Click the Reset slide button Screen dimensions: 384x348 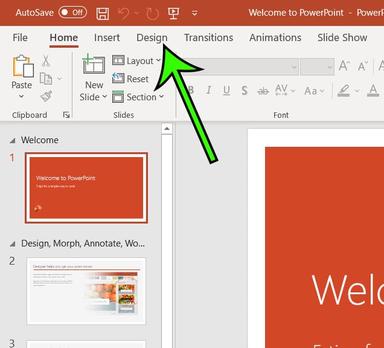130,79
